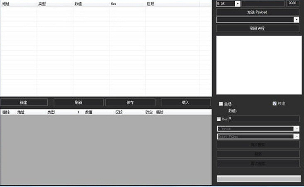Click the 删除 header in cheat list
The image size is (304, 187).
point(6,112)
